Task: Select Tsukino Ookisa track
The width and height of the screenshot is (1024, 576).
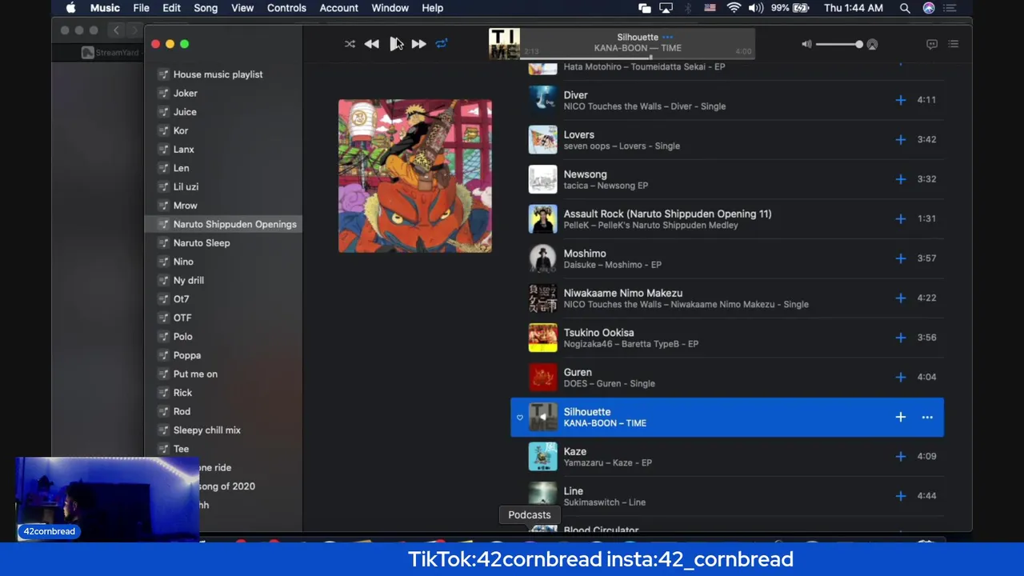Action: pyautogui.click(x=727, y=338)
